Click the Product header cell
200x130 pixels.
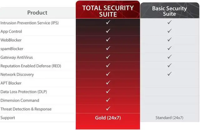(x=37, y=12)
